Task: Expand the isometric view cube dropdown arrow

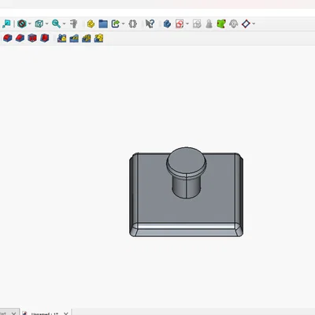Action: tap(47, 24)
